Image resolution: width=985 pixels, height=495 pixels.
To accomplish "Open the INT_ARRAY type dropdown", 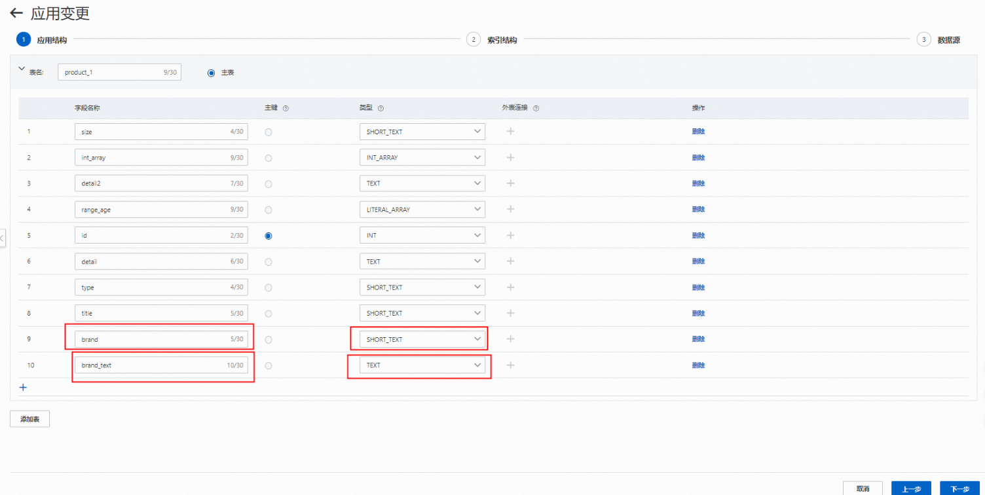I will pos(422,158).
